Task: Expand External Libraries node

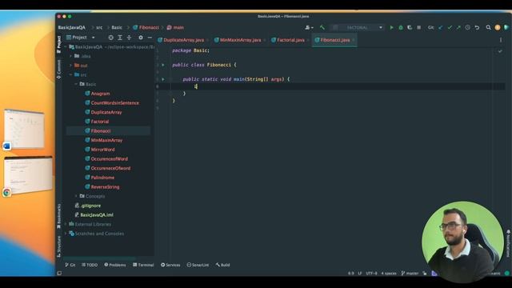Action: 66,224
